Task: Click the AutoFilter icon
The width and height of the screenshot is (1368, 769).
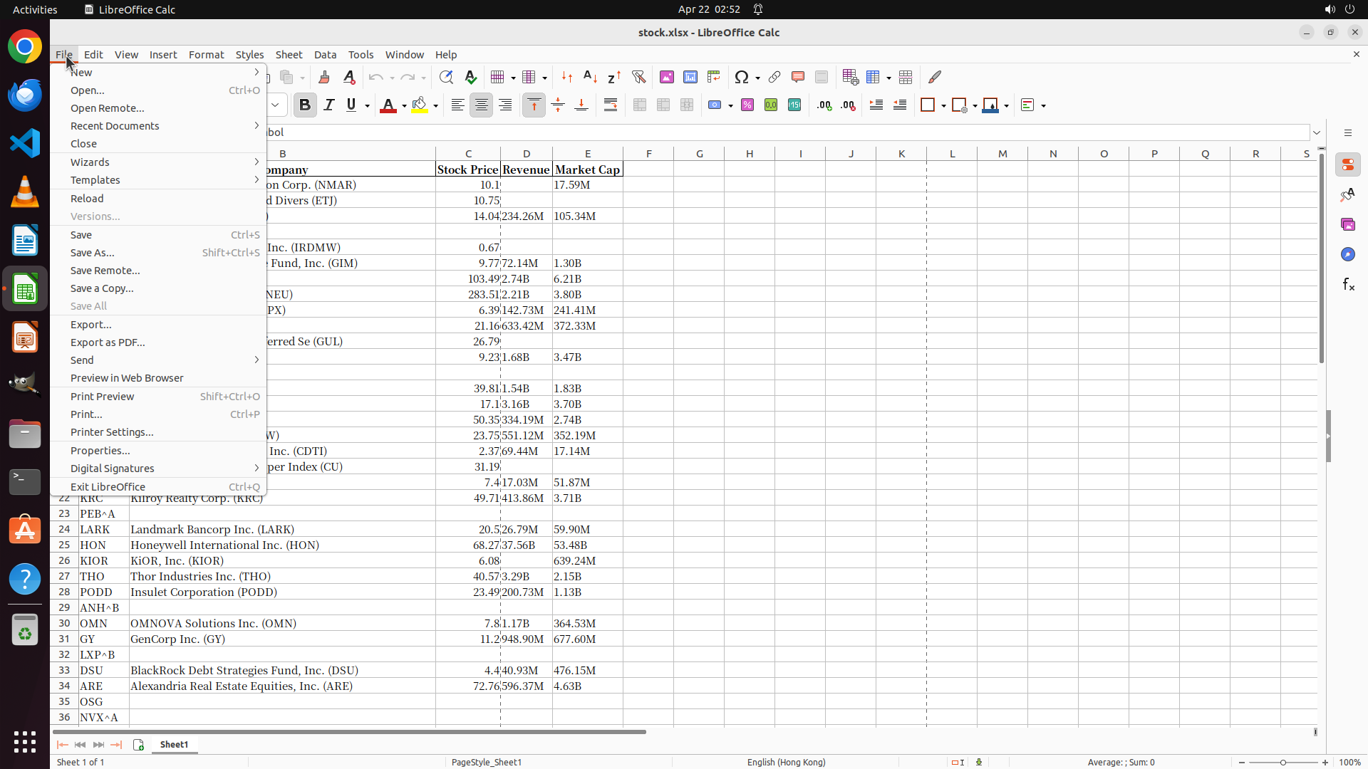Action: click(x=638, y=77)
